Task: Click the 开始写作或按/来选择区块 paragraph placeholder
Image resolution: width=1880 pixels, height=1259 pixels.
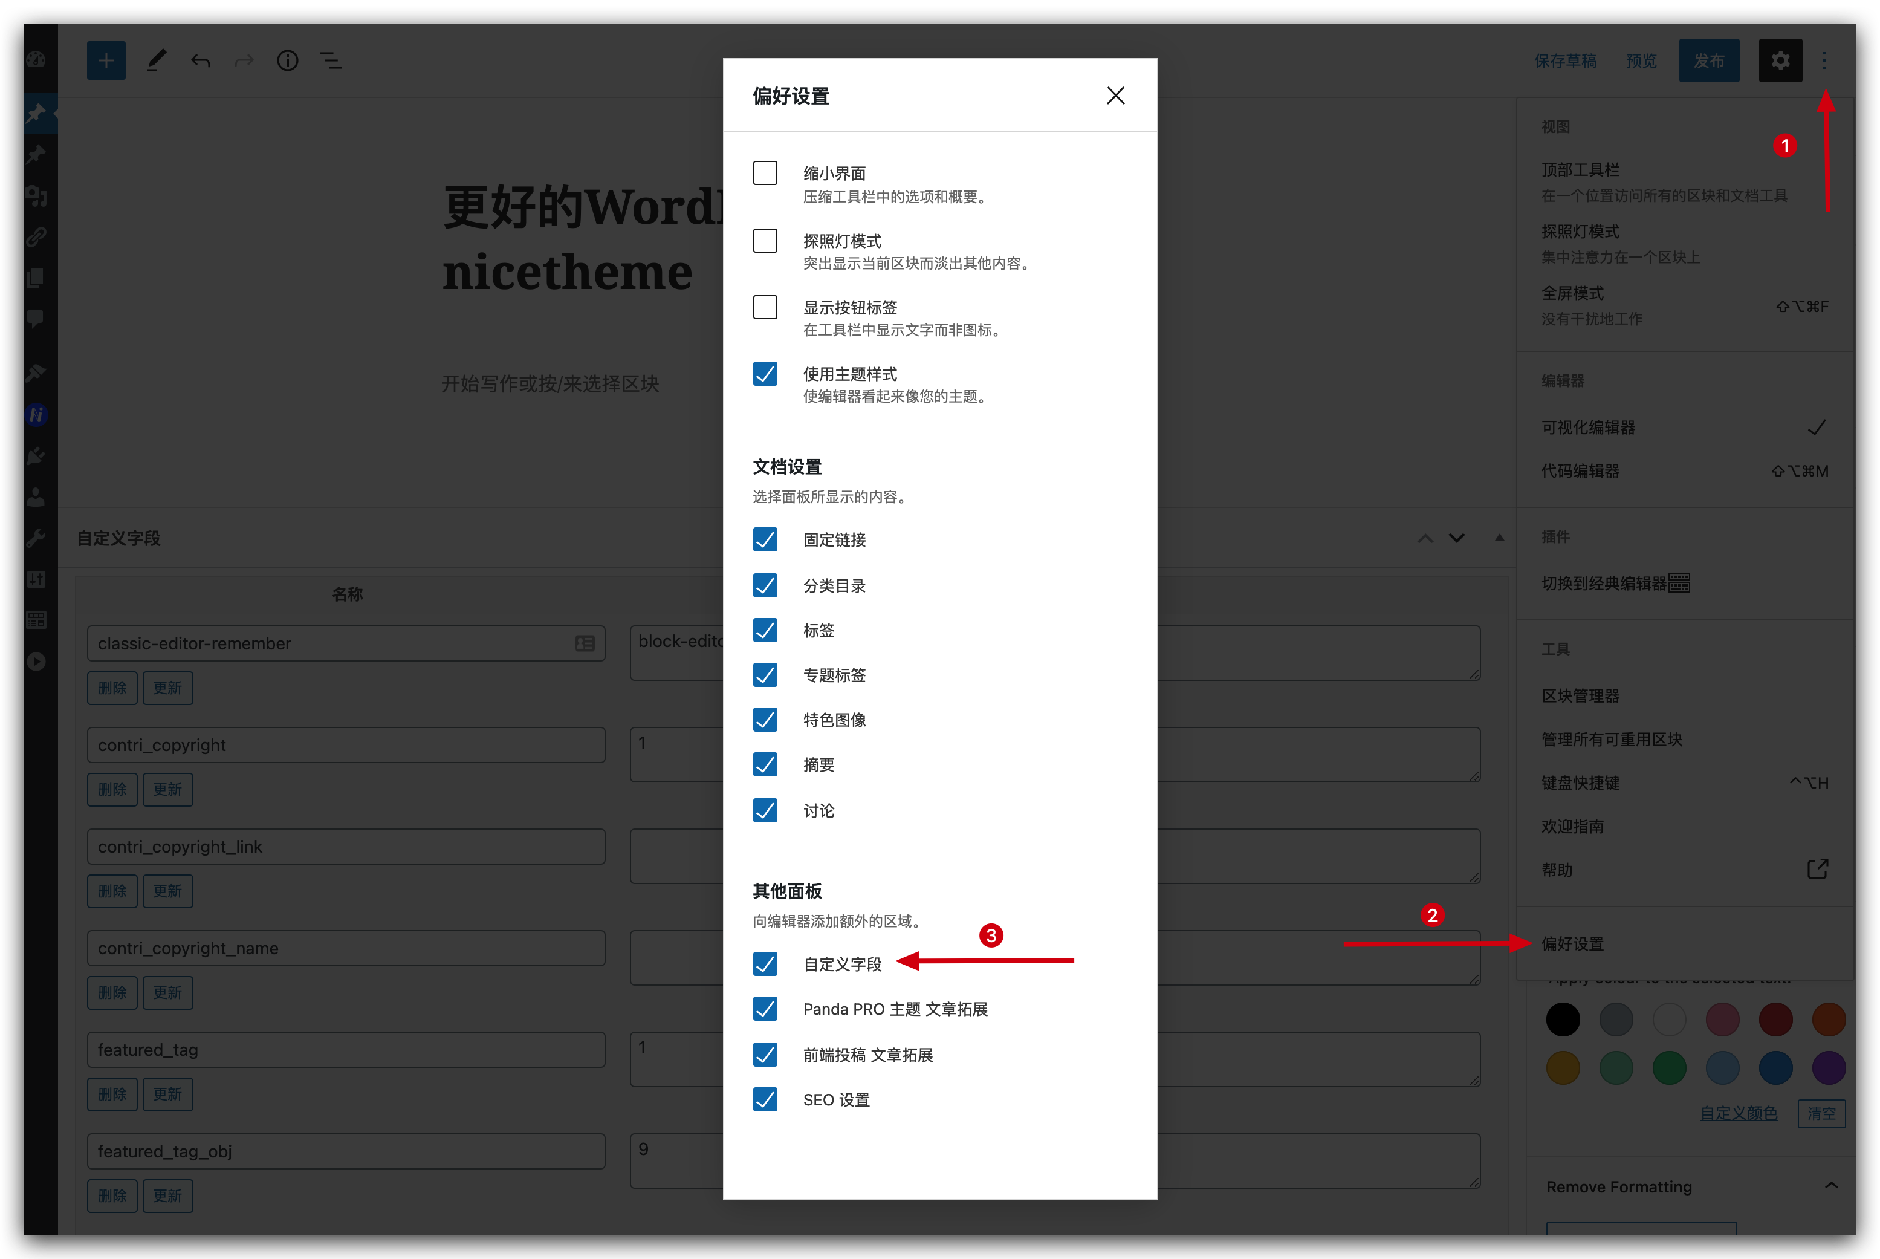Action: pos(550,384)
